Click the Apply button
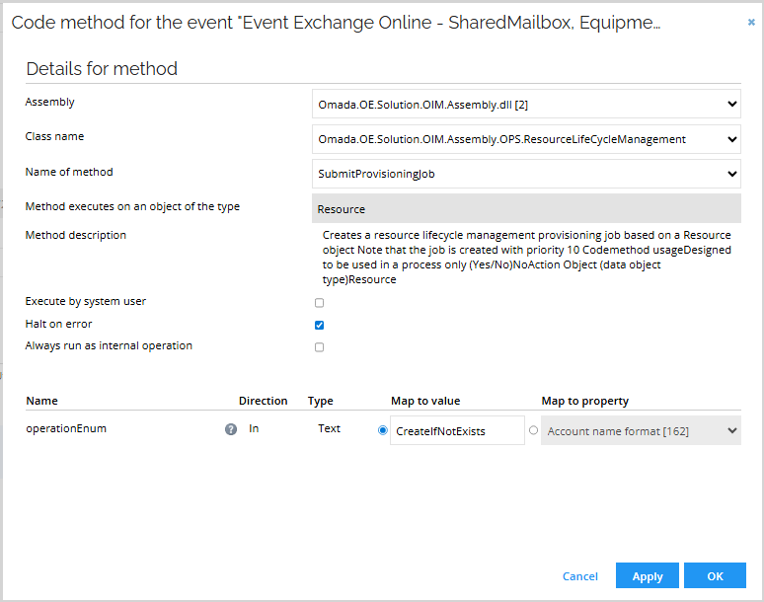The height and width of the screenshot is (602, 764). tap(647, 575)
